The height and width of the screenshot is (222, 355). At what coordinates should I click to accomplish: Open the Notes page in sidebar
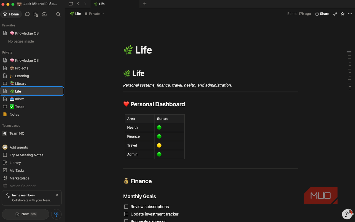pos(33,114)
